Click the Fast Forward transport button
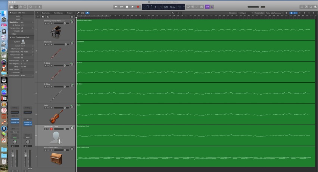Screen dimensions: 318x172 pyautogui.click(x=121, y=7)
